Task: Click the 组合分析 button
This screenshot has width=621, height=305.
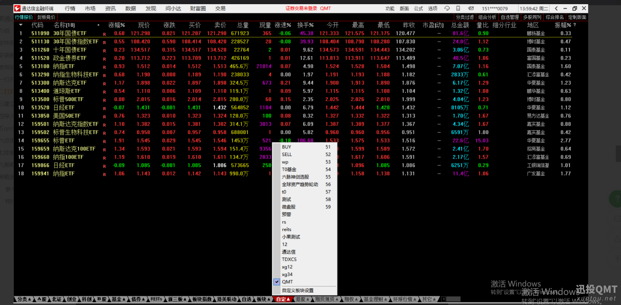Action: pyautogui.click(x=487, y=17)
